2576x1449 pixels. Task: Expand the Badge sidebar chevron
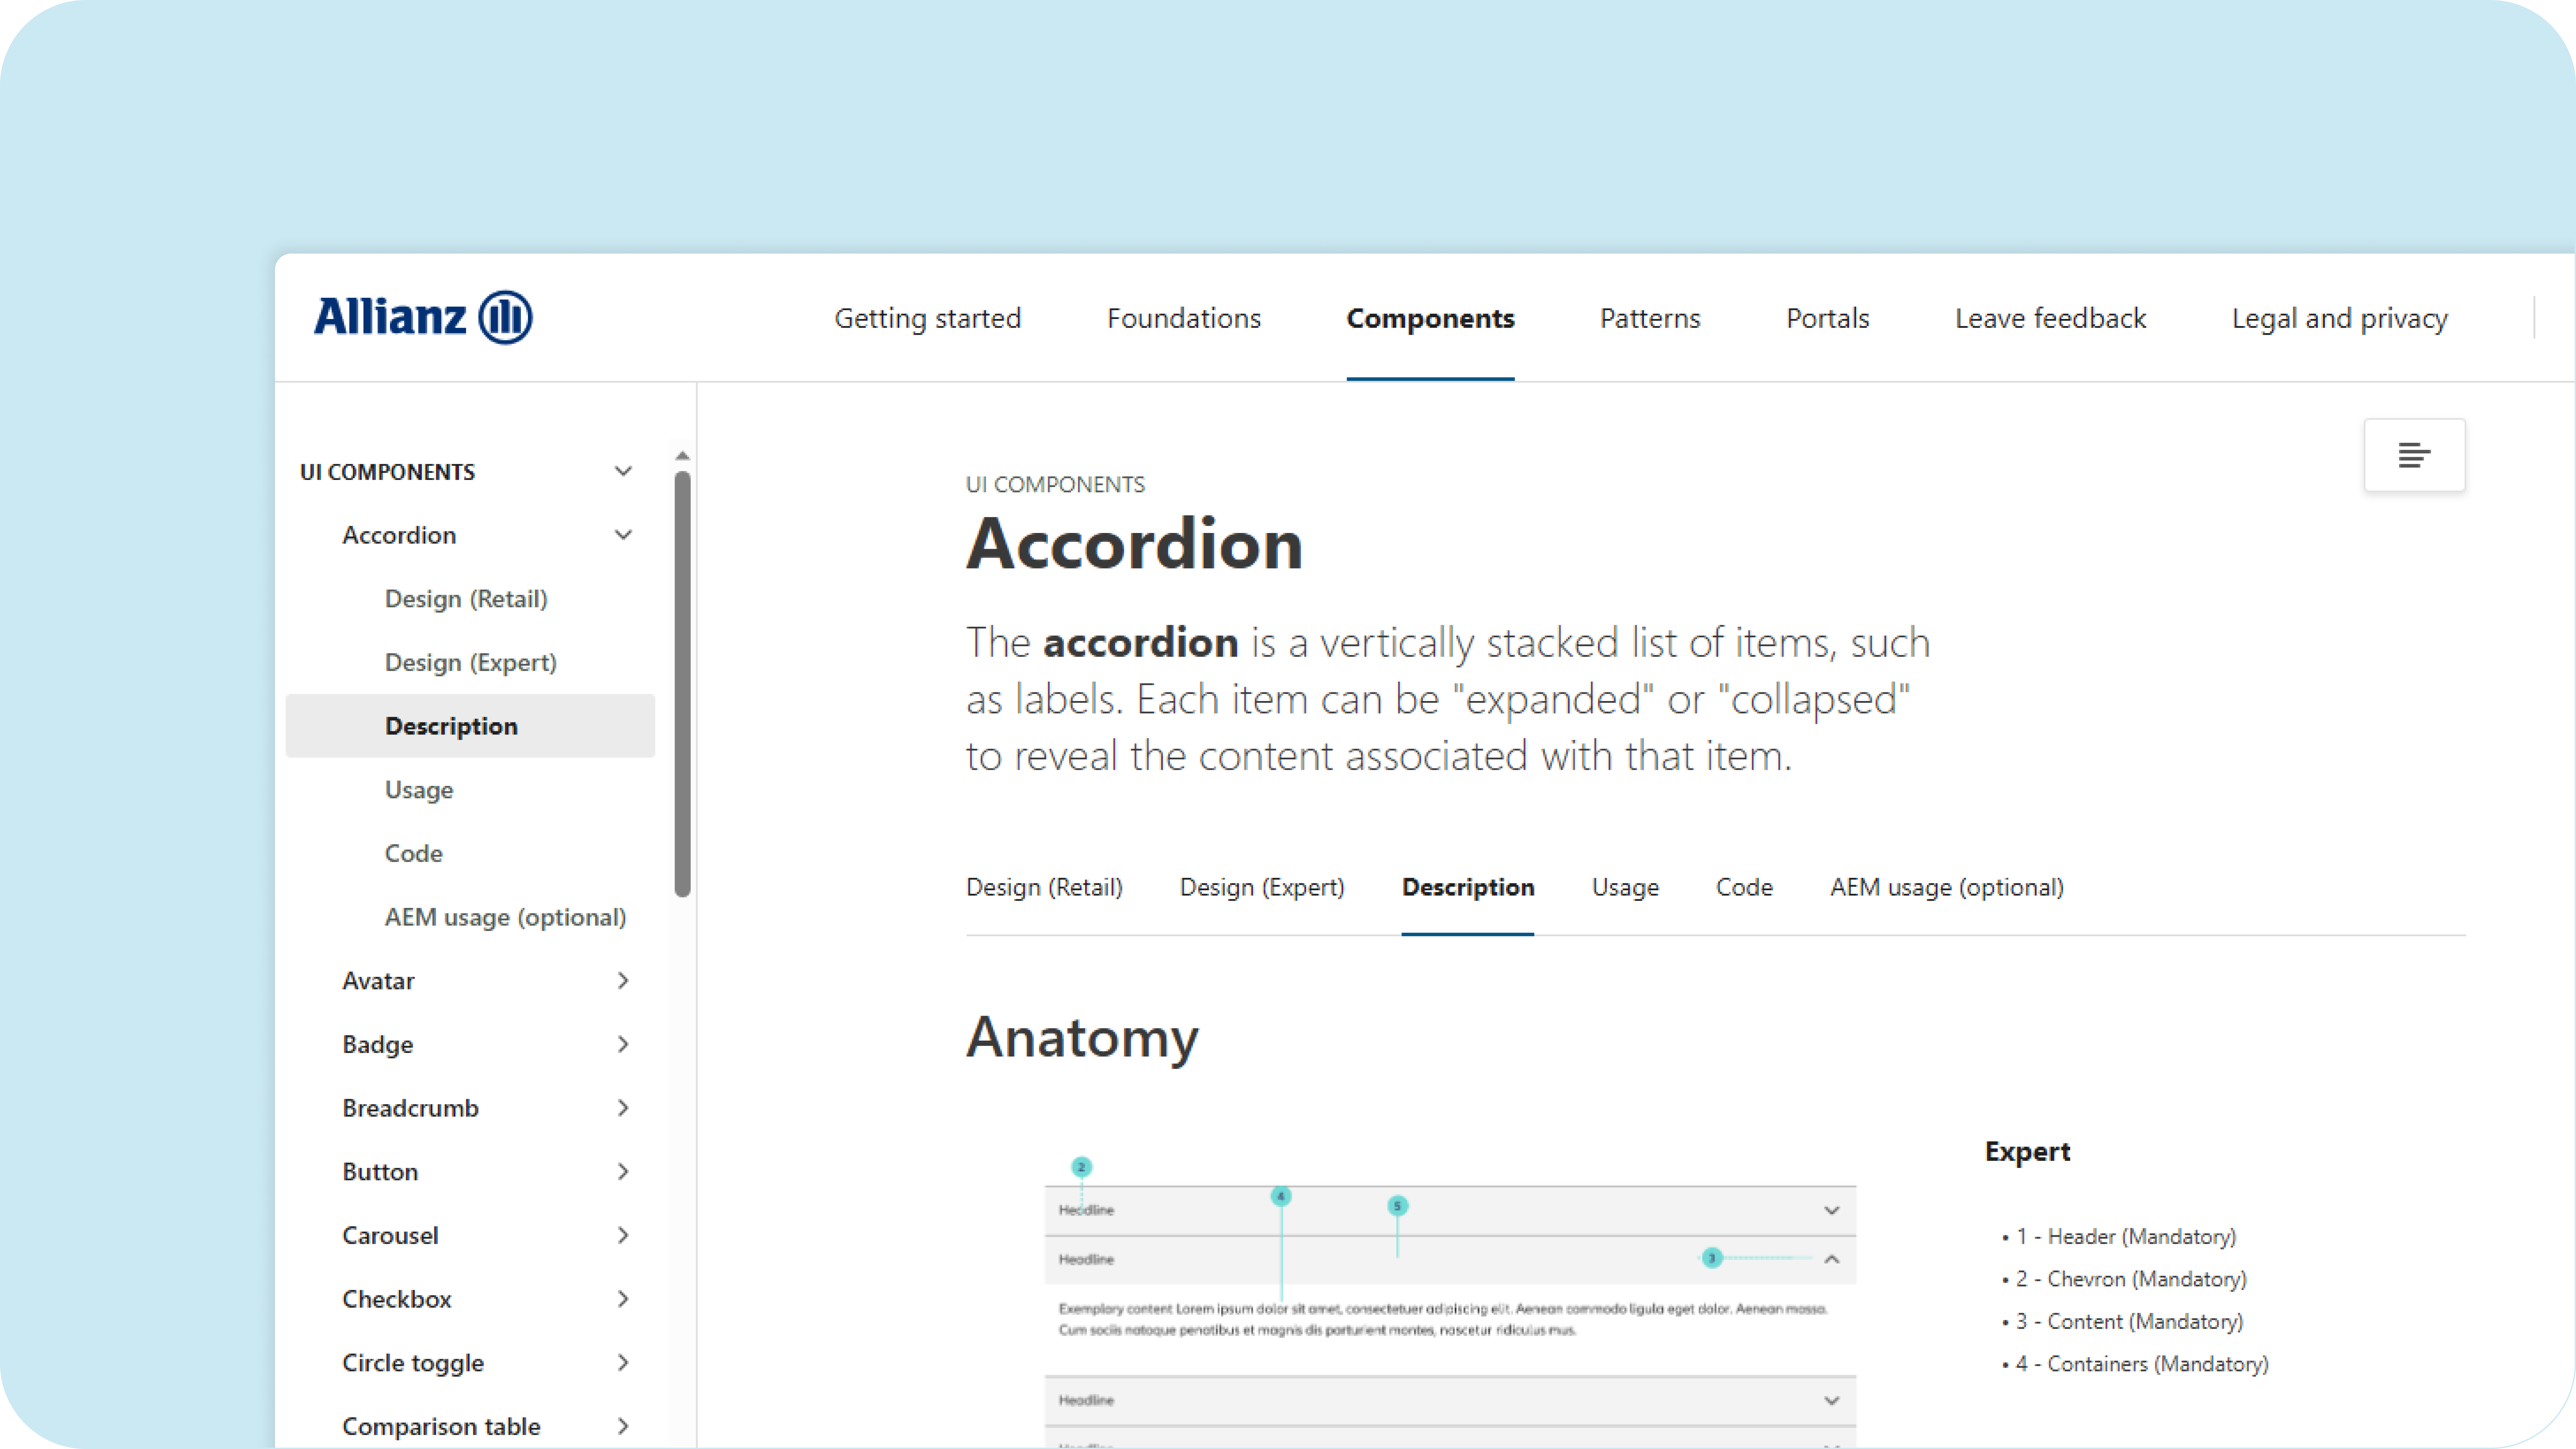(623, 1044)
